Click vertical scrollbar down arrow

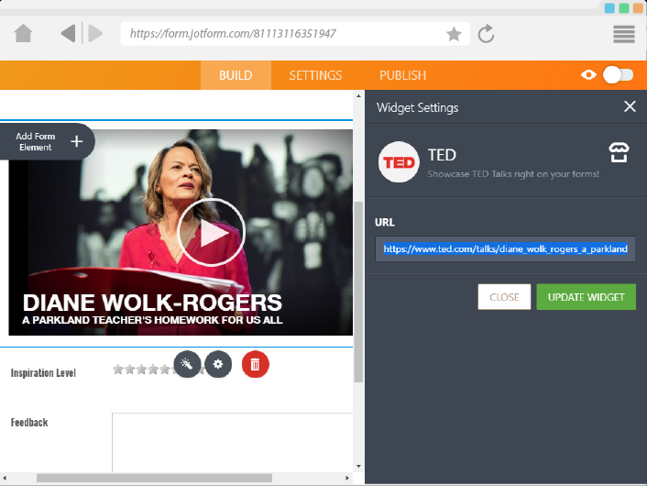pyautogui.click(x=358, y=467)
